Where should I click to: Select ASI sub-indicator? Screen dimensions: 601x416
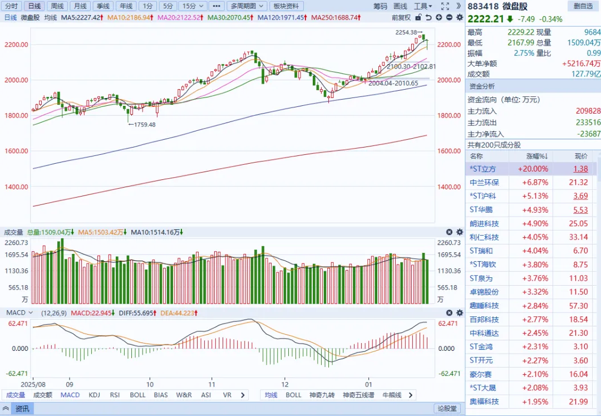pos(206,395)
